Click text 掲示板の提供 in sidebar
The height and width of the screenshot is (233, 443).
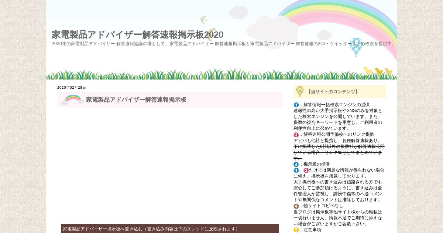(x=316, y=165)
